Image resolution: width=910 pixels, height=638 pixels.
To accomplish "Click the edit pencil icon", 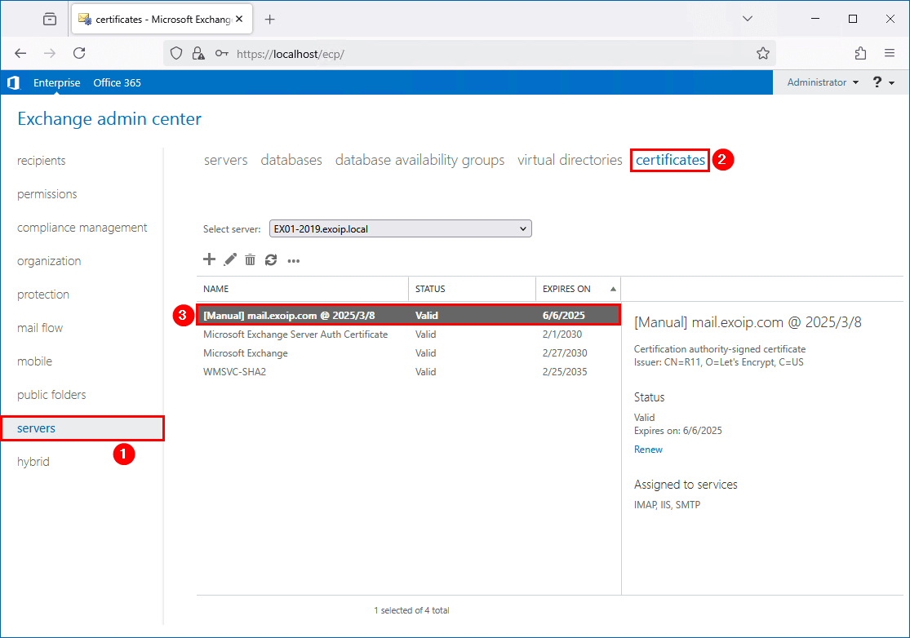I will tap(230, 259).
